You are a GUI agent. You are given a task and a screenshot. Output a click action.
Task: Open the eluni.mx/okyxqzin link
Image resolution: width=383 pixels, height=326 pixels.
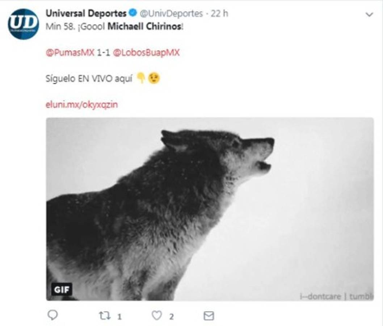tap(82, 105)
